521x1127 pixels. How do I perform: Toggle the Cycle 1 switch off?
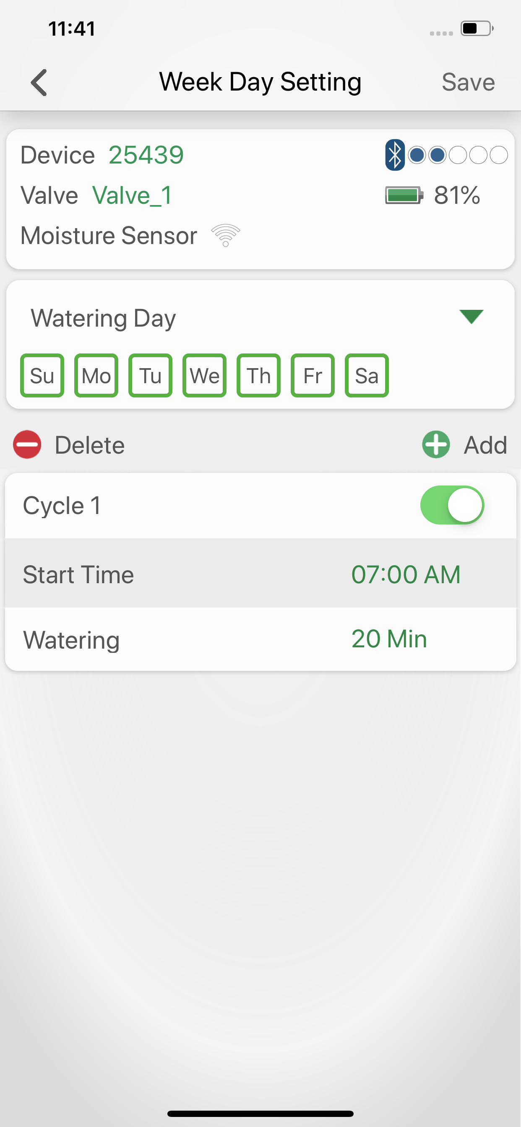452,505
